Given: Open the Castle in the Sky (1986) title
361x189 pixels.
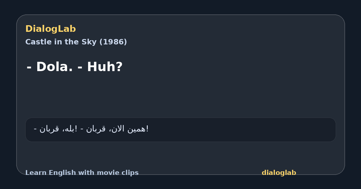Looking at the screenshot, I should [76, 42].
